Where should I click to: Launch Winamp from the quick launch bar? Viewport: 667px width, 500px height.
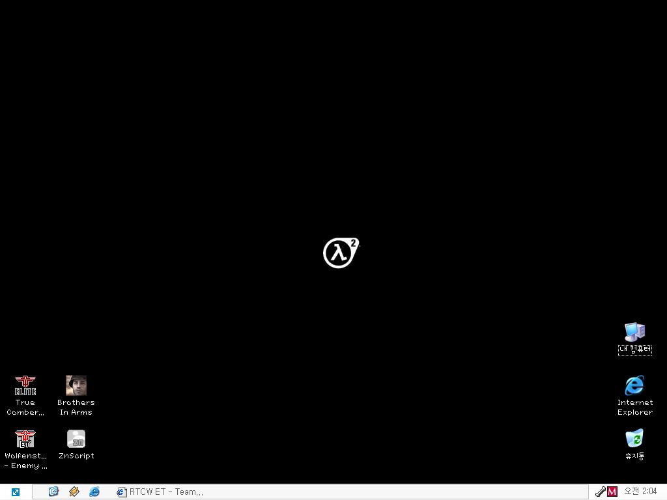(74, 492)
